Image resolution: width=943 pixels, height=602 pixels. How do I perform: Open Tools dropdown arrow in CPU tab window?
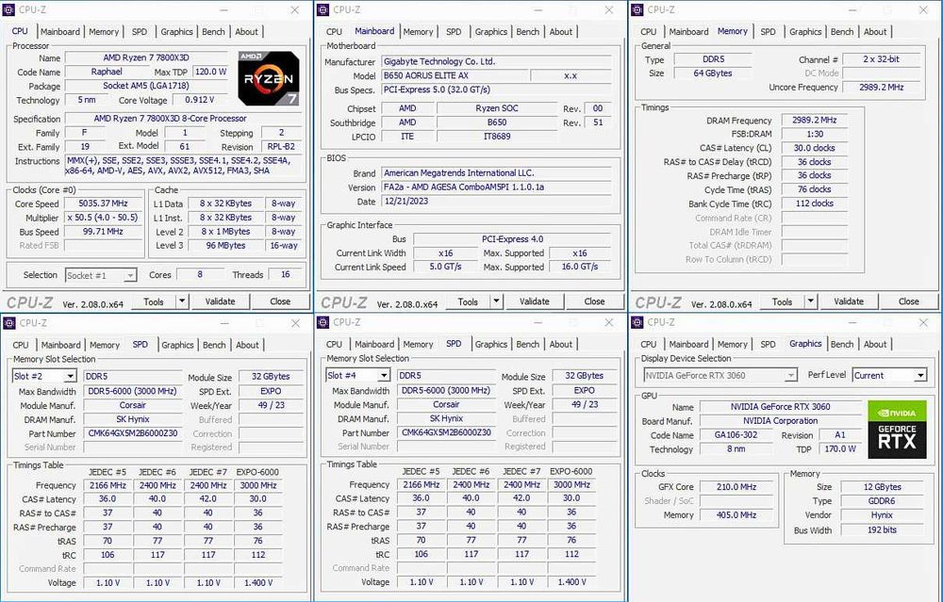point(182,301)
